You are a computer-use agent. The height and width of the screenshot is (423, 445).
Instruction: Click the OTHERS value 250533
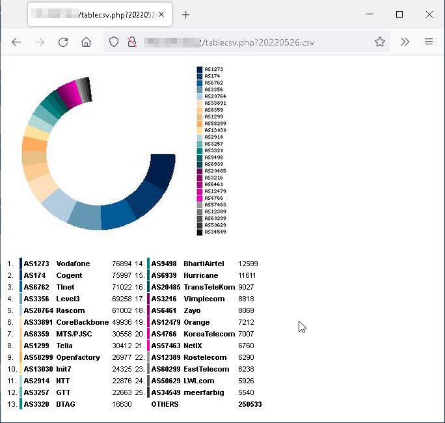point(250,404)
